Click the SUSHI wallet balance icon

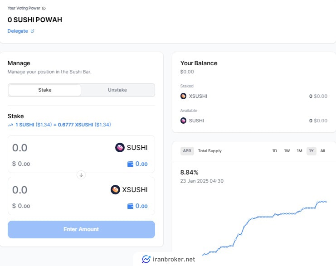[x=130, y=164]
